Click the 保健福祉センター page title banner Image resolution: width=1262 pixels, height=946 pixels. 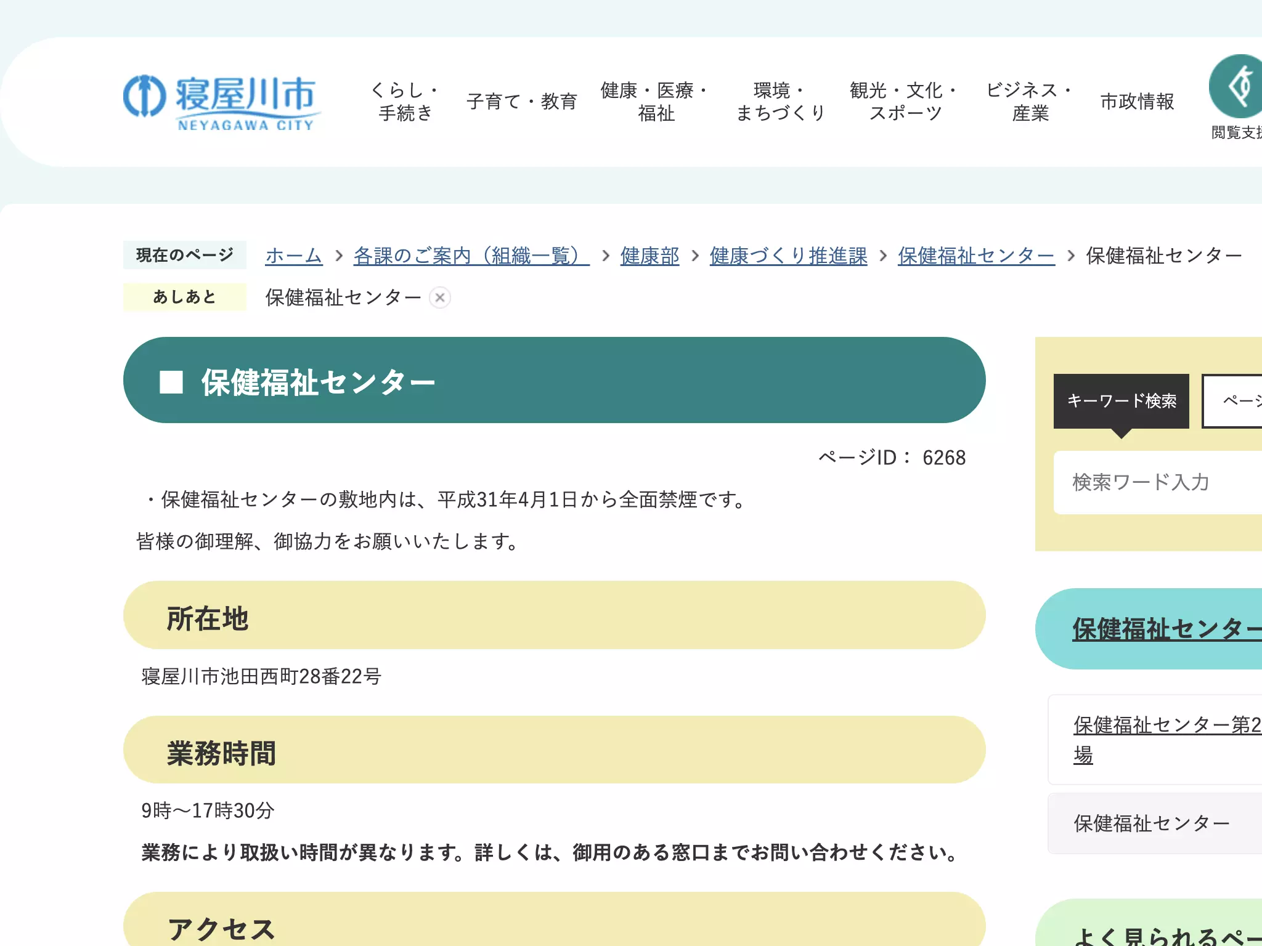[x=555, y=380]
